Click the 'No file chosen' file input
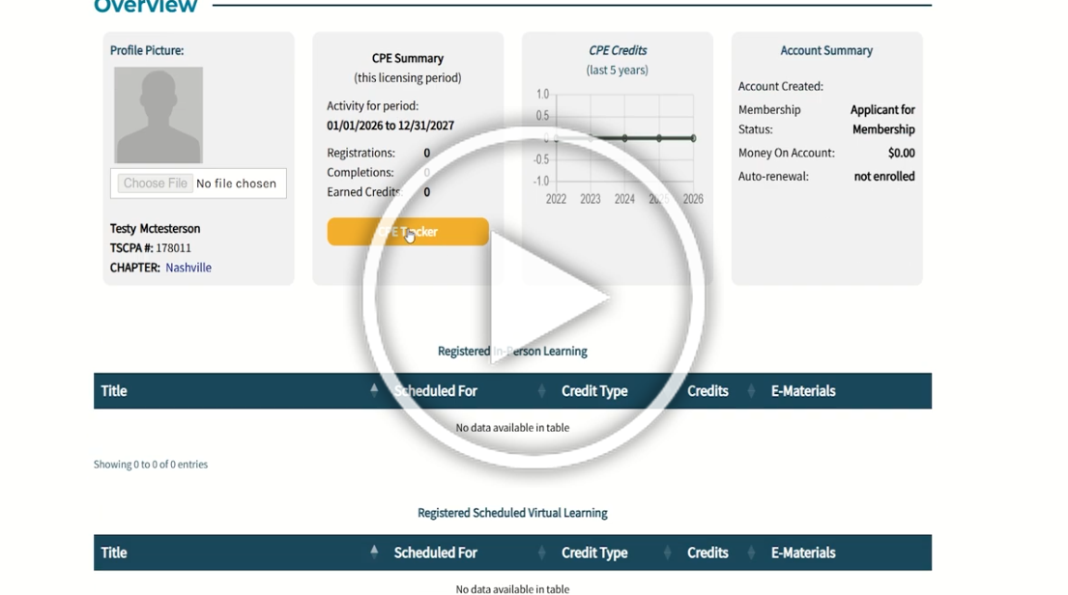This screenshot has width=1068, height=595. click(236, 184)
